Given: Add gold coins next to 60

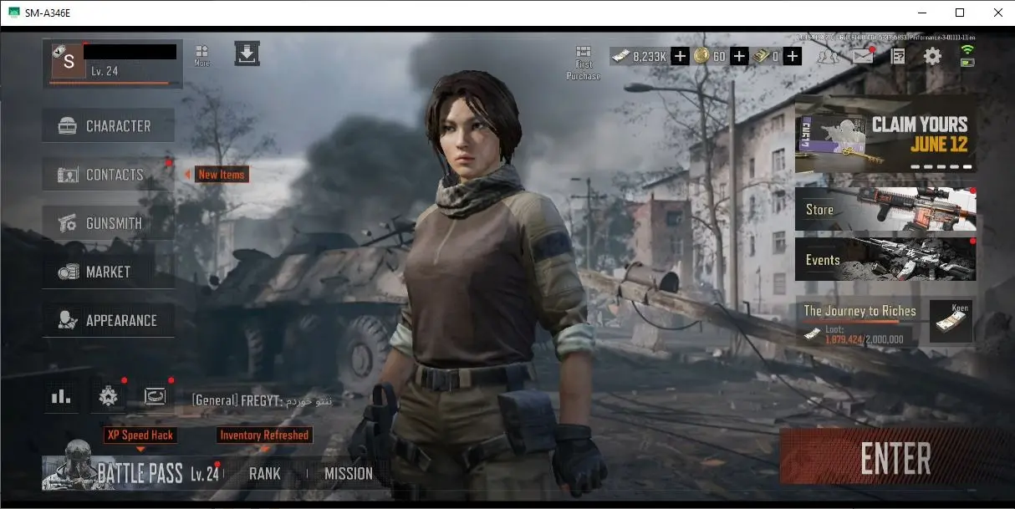Looking at the screenshot, I should point(739,57).
